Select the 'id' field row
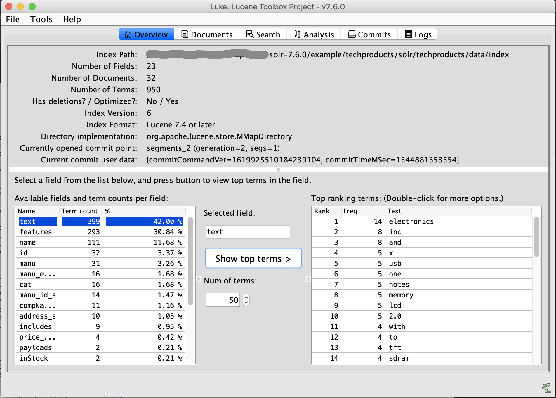Image resolution: width=556 pixels, height=398 pixels. (x=101, y=253)
